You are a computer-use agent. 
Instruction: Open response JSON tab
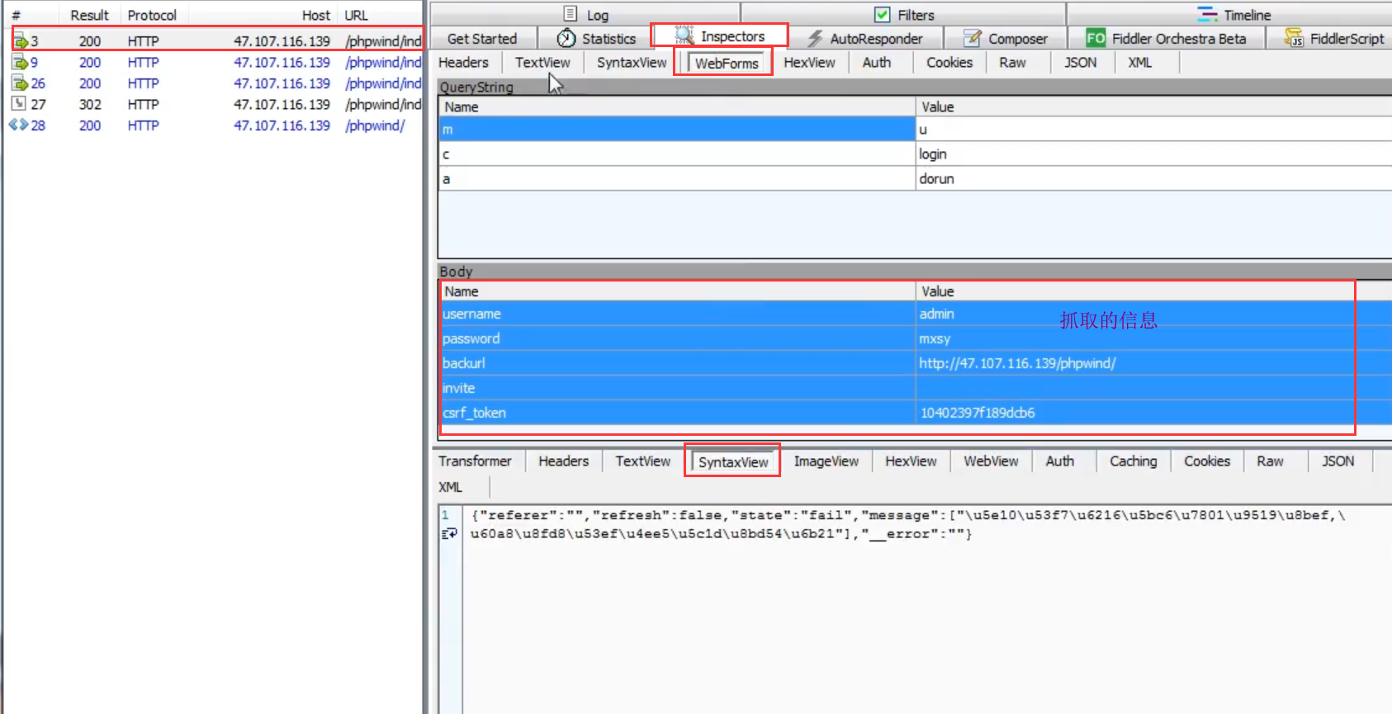(1338, 461)
